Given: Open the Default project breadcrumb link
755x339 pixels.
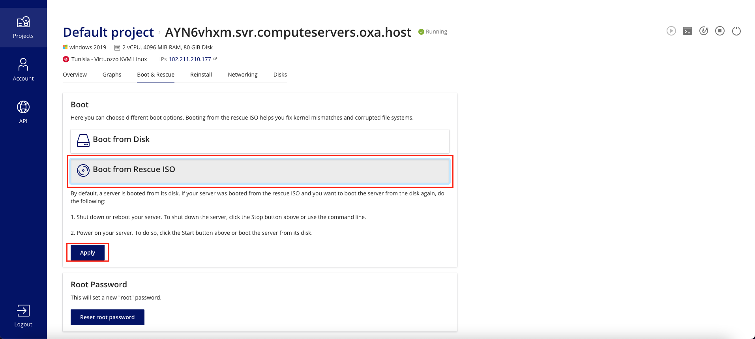Looking at the screenshot, I should (109, 32).
